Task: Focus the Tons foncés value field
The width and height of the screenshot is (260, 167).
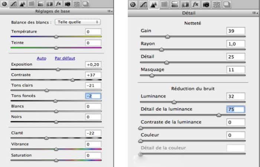Action: [93, 96]
